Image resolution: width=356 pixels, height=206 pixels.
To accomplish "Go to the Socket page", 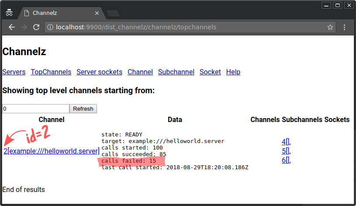I will [x=210, y=72].
